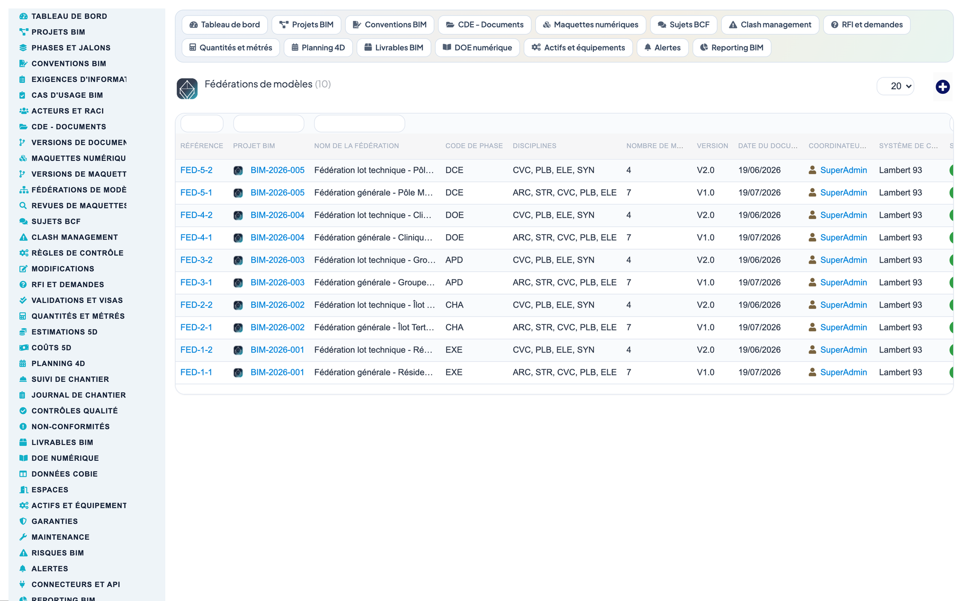Open project link BIM-2026-001 in FED-1-1 row
Screen dimensions: 972x601
pos(277,372)
